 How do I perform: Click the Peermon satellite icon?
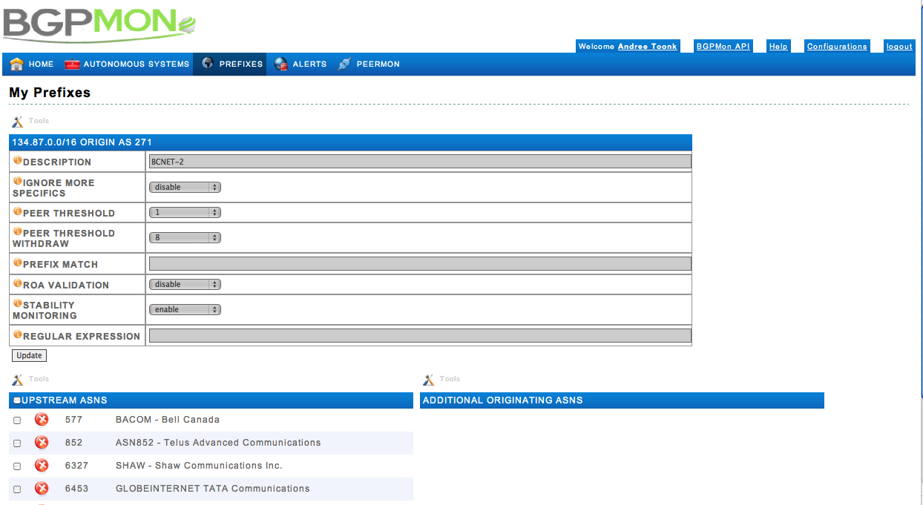tap(344, 64)
